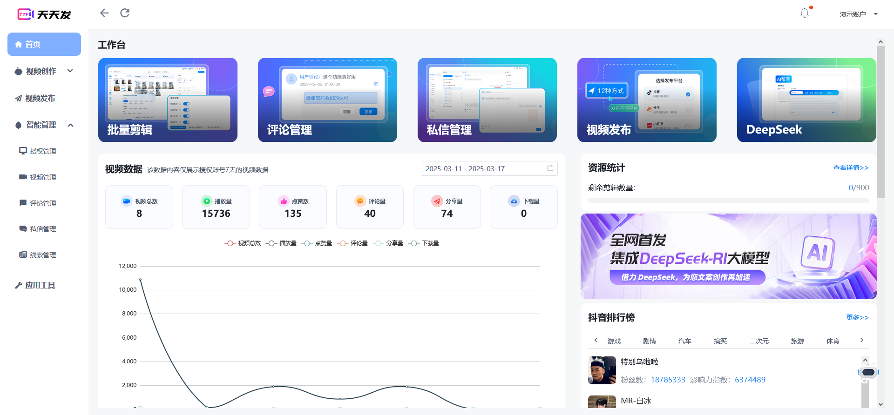Select 视频发布 in the sidebar menu

click(x=40, y=98)
